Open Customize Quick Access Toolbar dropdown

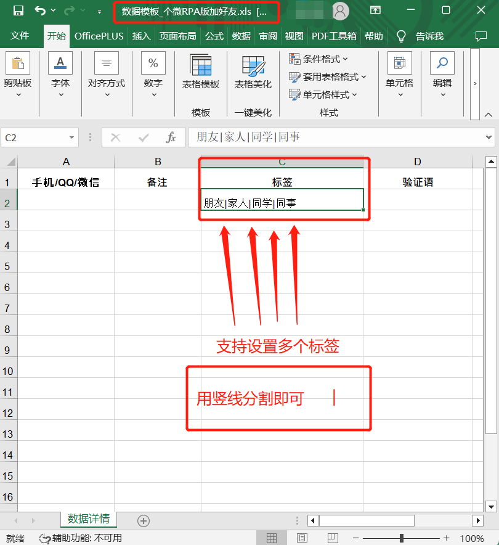point(99,12)
